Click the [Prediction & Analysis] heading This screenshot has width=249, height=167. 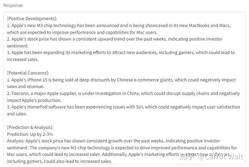[30, 127]
